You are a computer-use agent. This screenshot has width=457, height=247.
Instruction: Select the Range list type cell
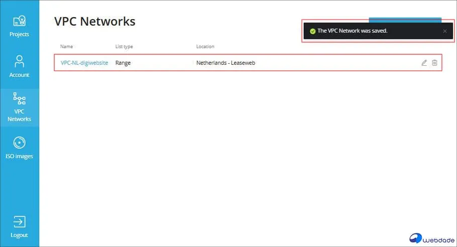(x=123, y=63)
